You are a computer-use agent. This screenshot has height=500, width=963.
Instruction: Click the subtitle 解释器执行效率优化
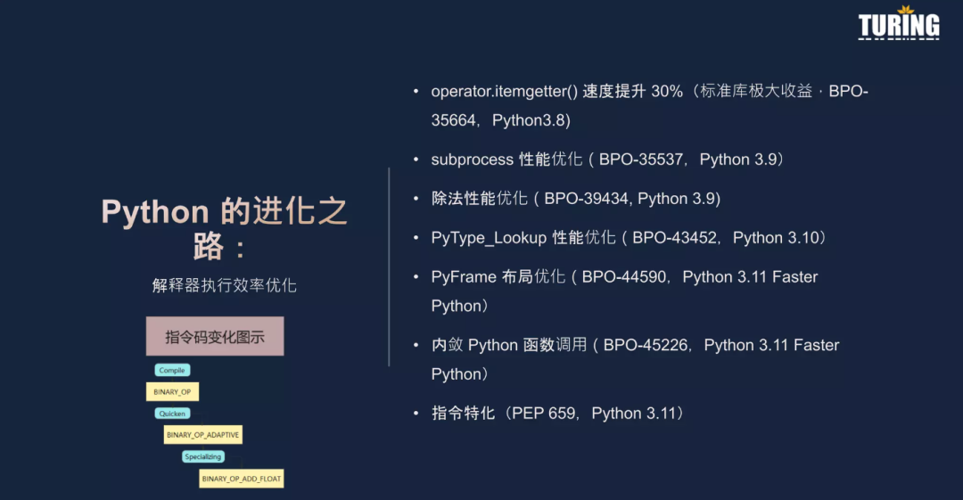point(224,285)
